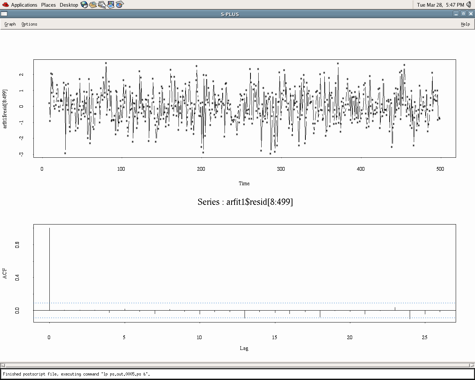The image size is (475, 380).
Task: Click the clock showing Tue Mar 28
Action: click(440, 5)
